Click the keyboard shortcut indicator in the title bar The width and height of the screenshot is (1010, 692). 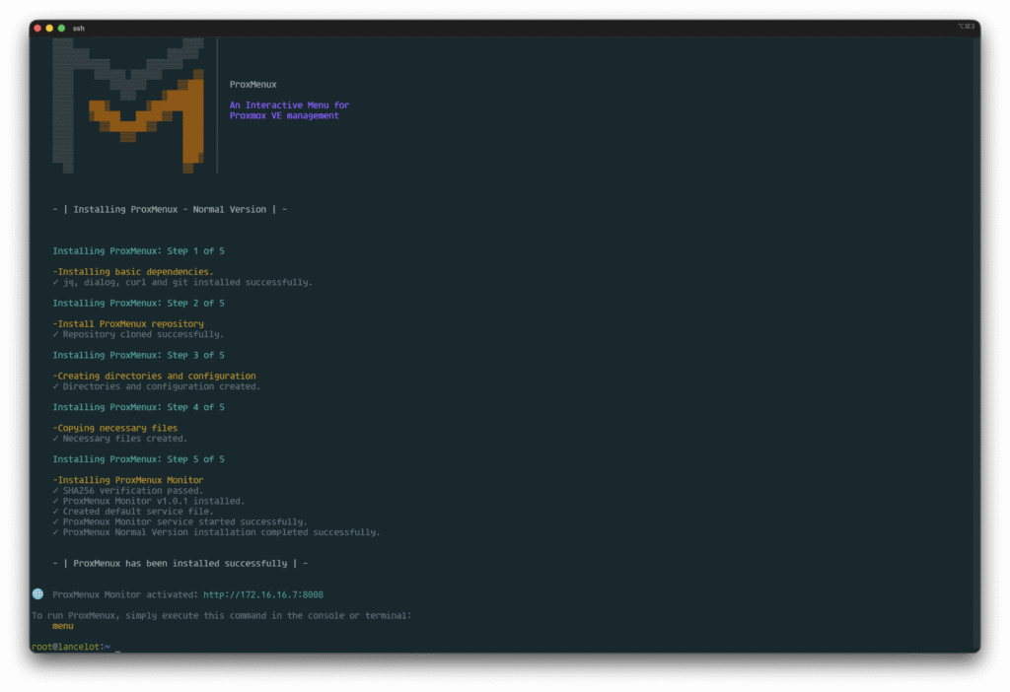pos(966,28)
